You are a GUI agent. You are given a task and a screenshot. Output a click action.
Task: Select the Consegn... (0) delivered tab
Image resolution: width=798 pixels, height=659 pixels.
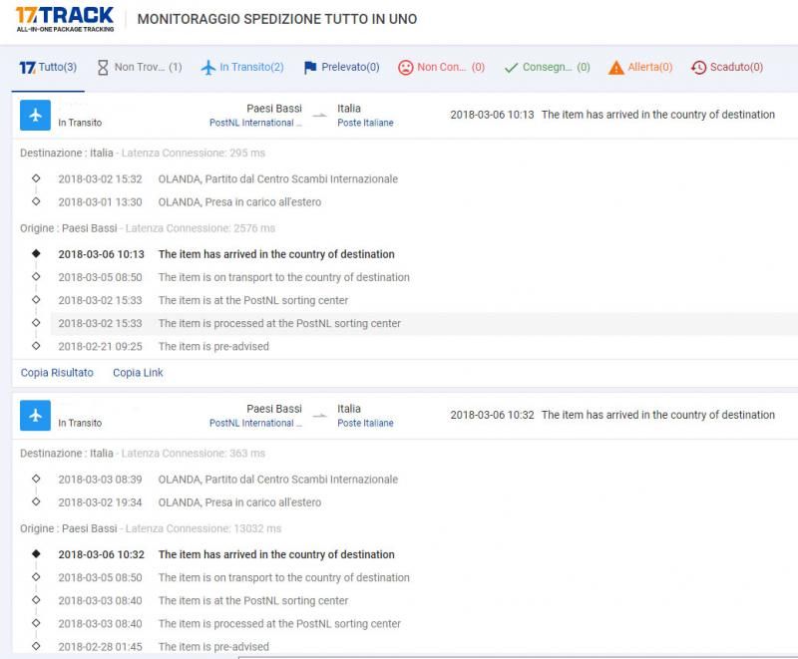(547, 67)
